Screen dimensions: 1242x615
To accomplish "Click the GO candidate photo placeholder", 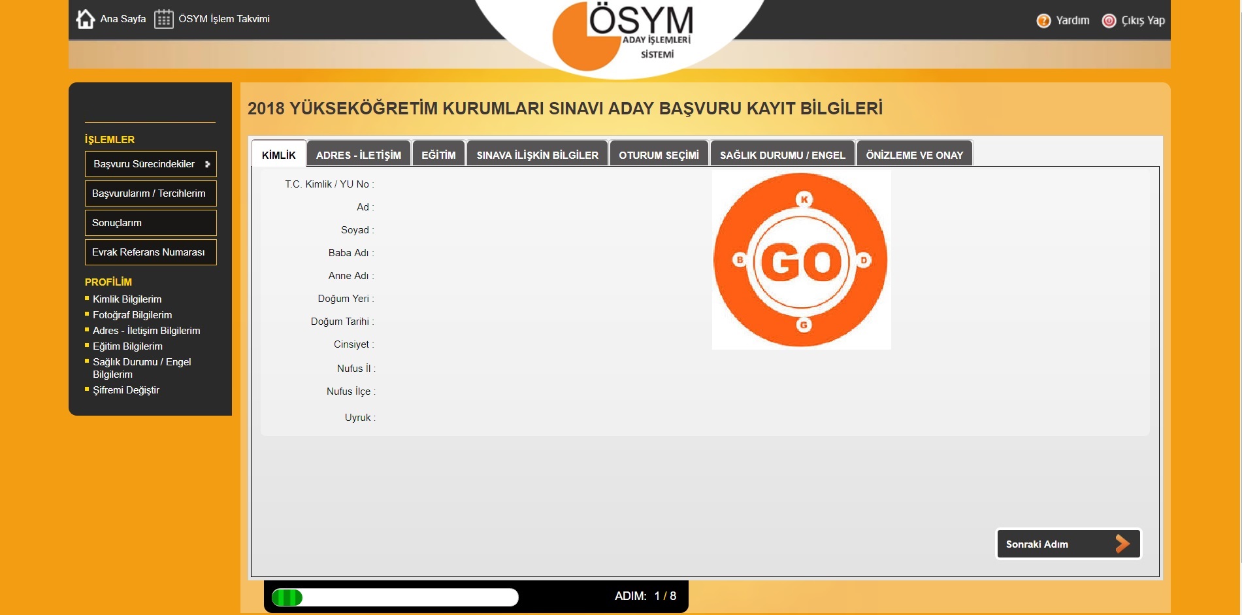I will tap(801, 259).
